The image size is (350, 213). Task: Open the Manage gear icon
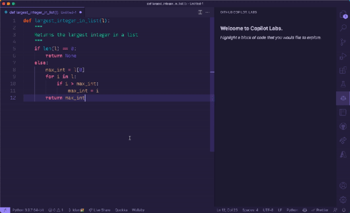[x=343, y=199]
